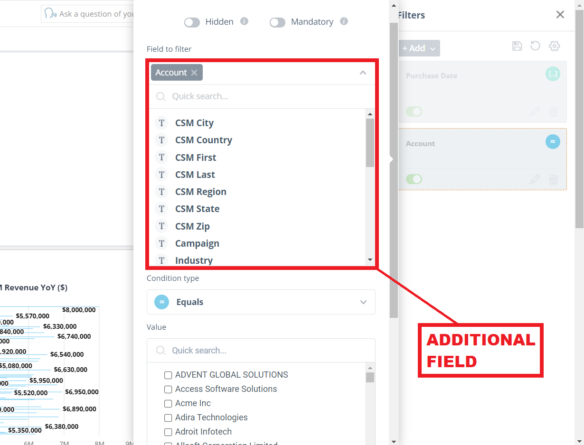This screenshot has height=445, width=584.
Task: Delete the Purchase Date filter
Action: pyautogui.click(x=553, y=112)
